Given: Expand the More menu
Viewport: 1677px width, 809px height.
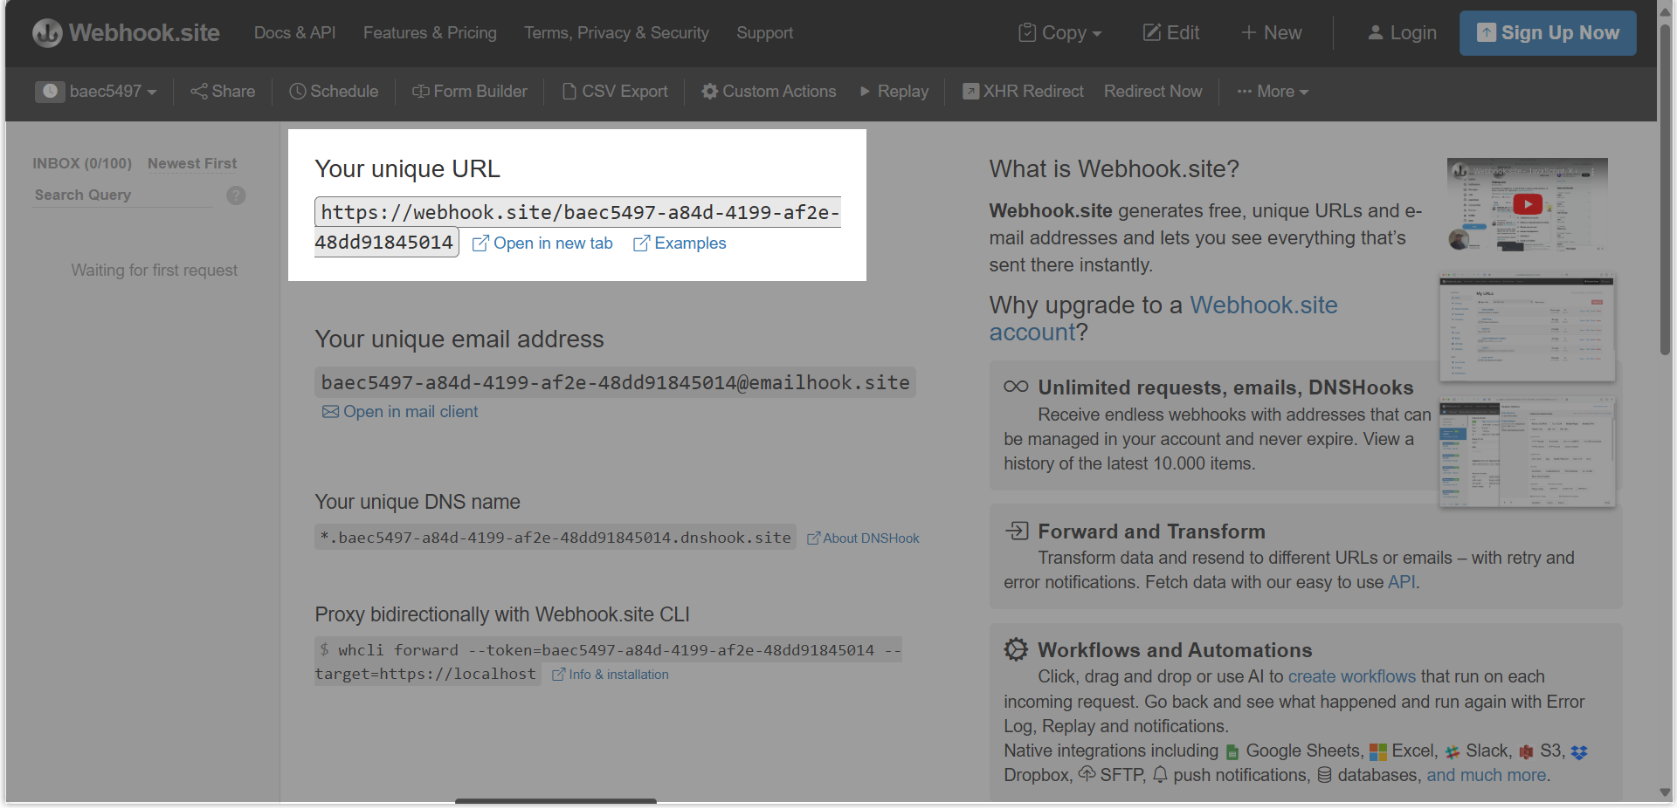Looking at the screenshot, I should pyautogui.click(x=1272, y=91).
